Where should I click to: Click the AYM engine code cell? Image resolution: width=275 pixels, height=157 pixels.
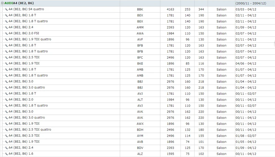pyautogui.click(x=140, y=136)
